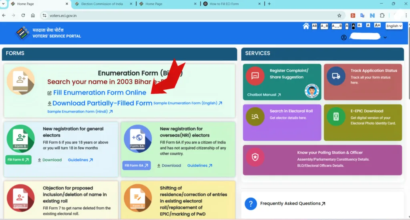This screenshot has height=220, width=410.
Task: Open the Extensions puzzle piece menu
Action: click(x=382, y=16)
